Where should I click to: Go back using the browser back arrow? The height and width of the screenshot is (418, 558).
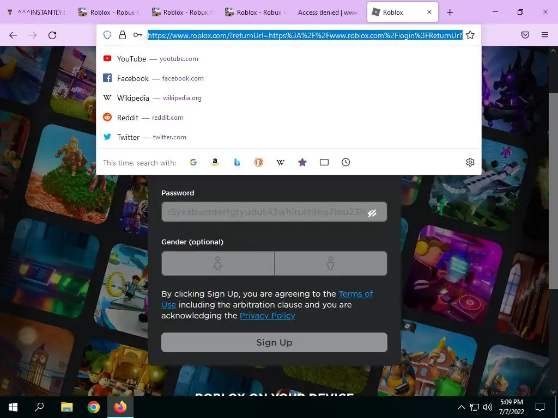(13, 35)
